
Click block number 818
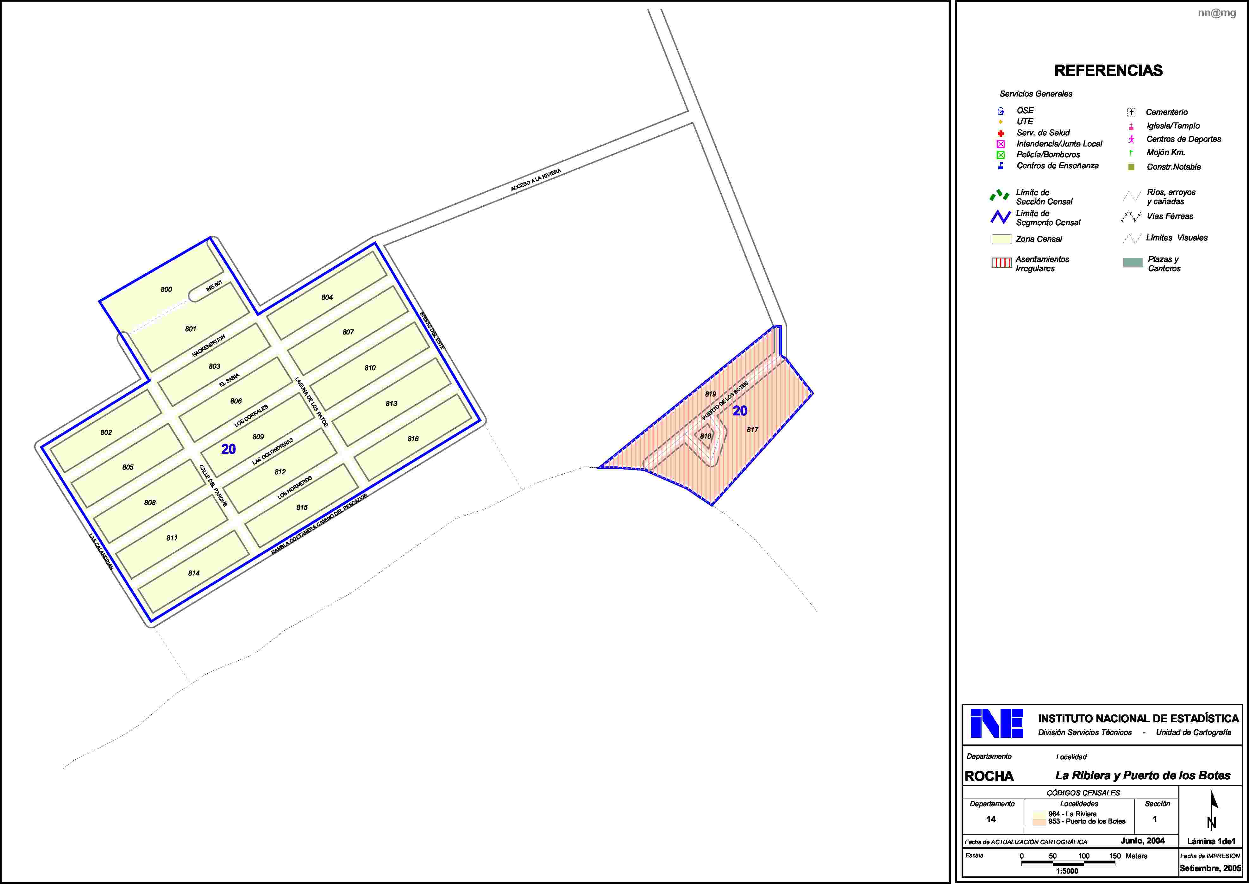click(705, 436)
